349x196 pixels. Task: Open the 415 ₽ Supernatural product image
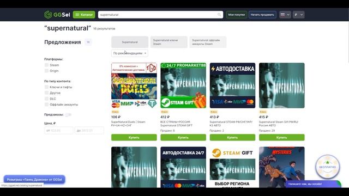click(282, 85)
